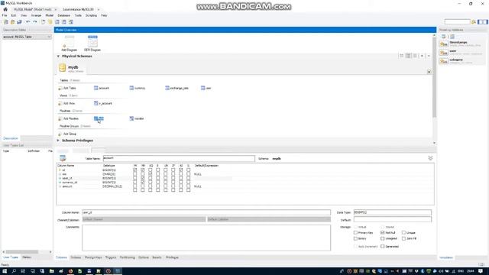Expand the Schema Privileges section

58,141
